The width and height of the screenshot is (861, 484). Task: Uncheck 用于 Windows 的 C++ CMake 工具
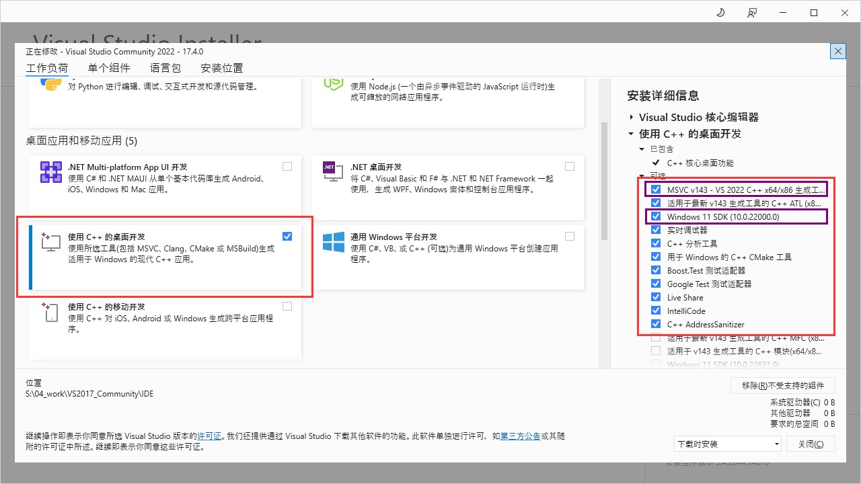656,257
